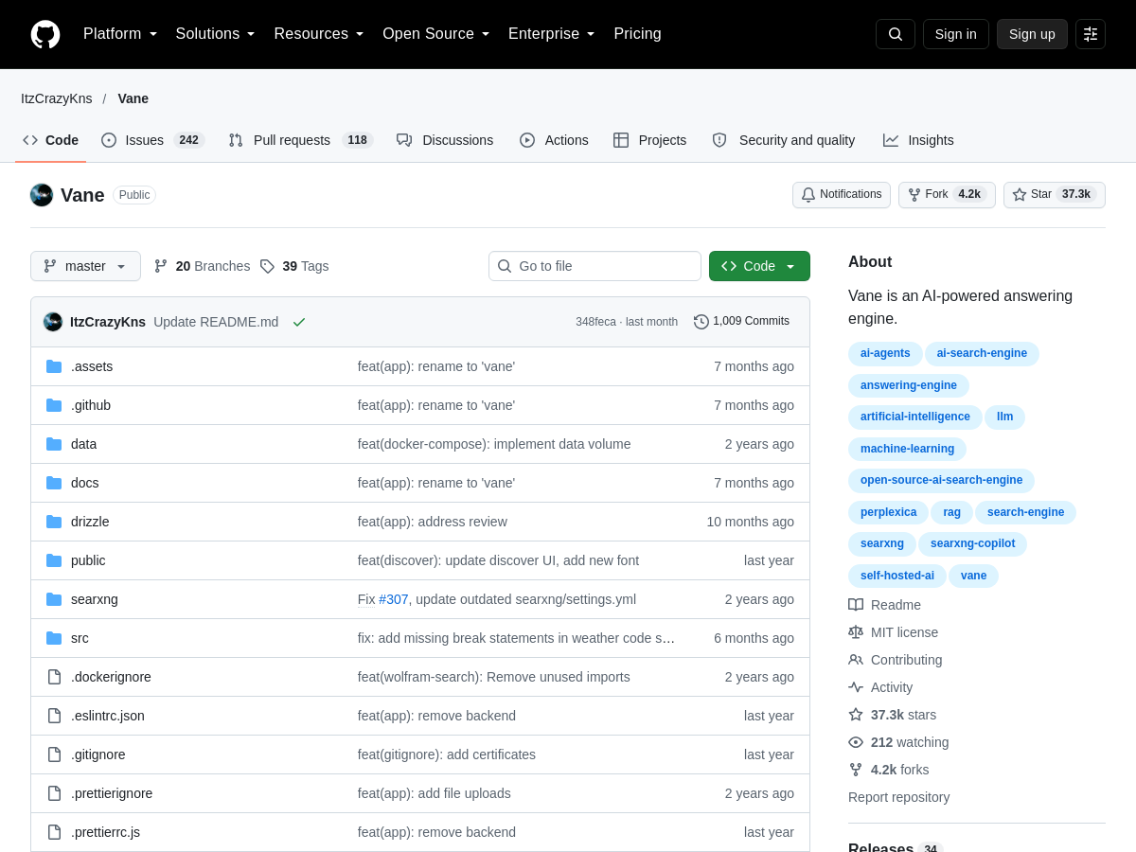
Task: Click the commit history clock icon
Action: (701, 322)
